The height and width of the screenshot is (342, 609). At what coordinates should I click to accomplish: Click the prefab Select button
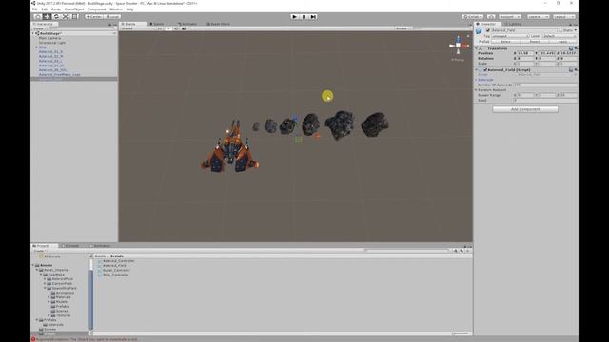pos(505,42)
